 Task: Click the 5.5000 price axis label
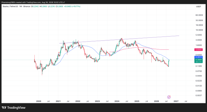pyautogui.click(x=199, y=35)
